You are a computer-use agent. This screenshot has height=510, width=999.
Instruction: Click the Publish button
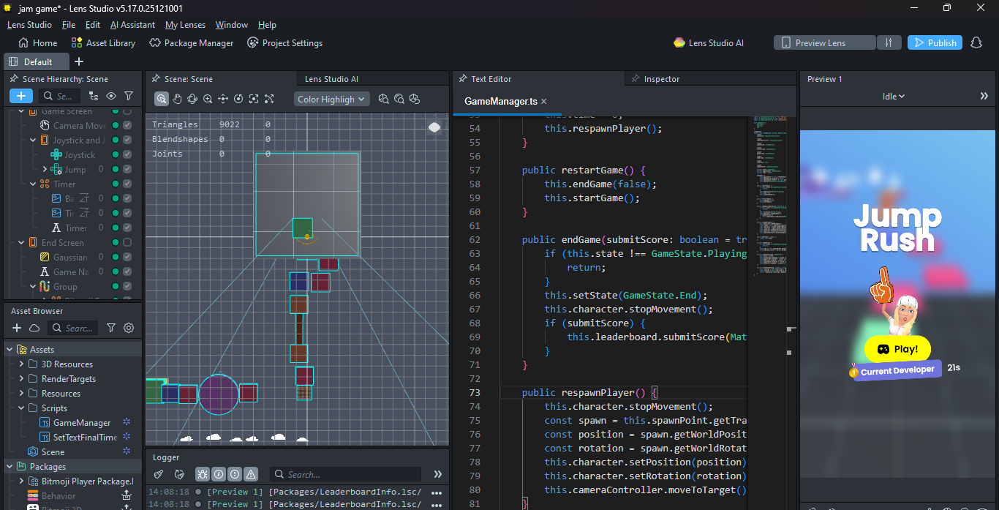point(935,42)
